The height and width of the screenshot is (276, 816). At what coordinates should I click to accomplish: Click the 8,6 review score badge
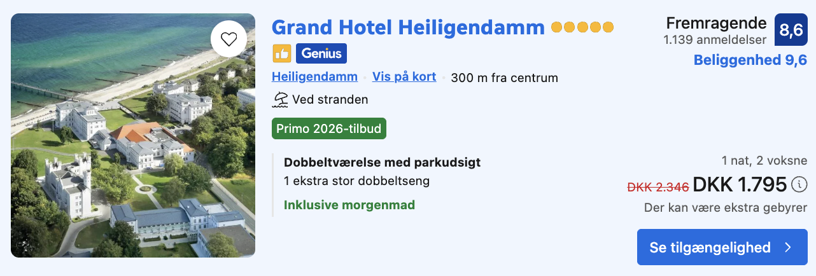pyautogui.click(x=791, y=30)
